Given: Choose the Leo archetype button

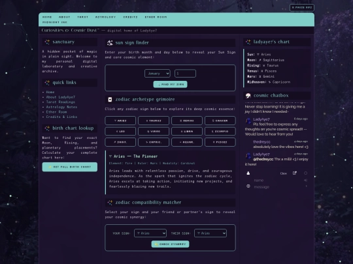Looking at the screenshot, I should 120,131.
